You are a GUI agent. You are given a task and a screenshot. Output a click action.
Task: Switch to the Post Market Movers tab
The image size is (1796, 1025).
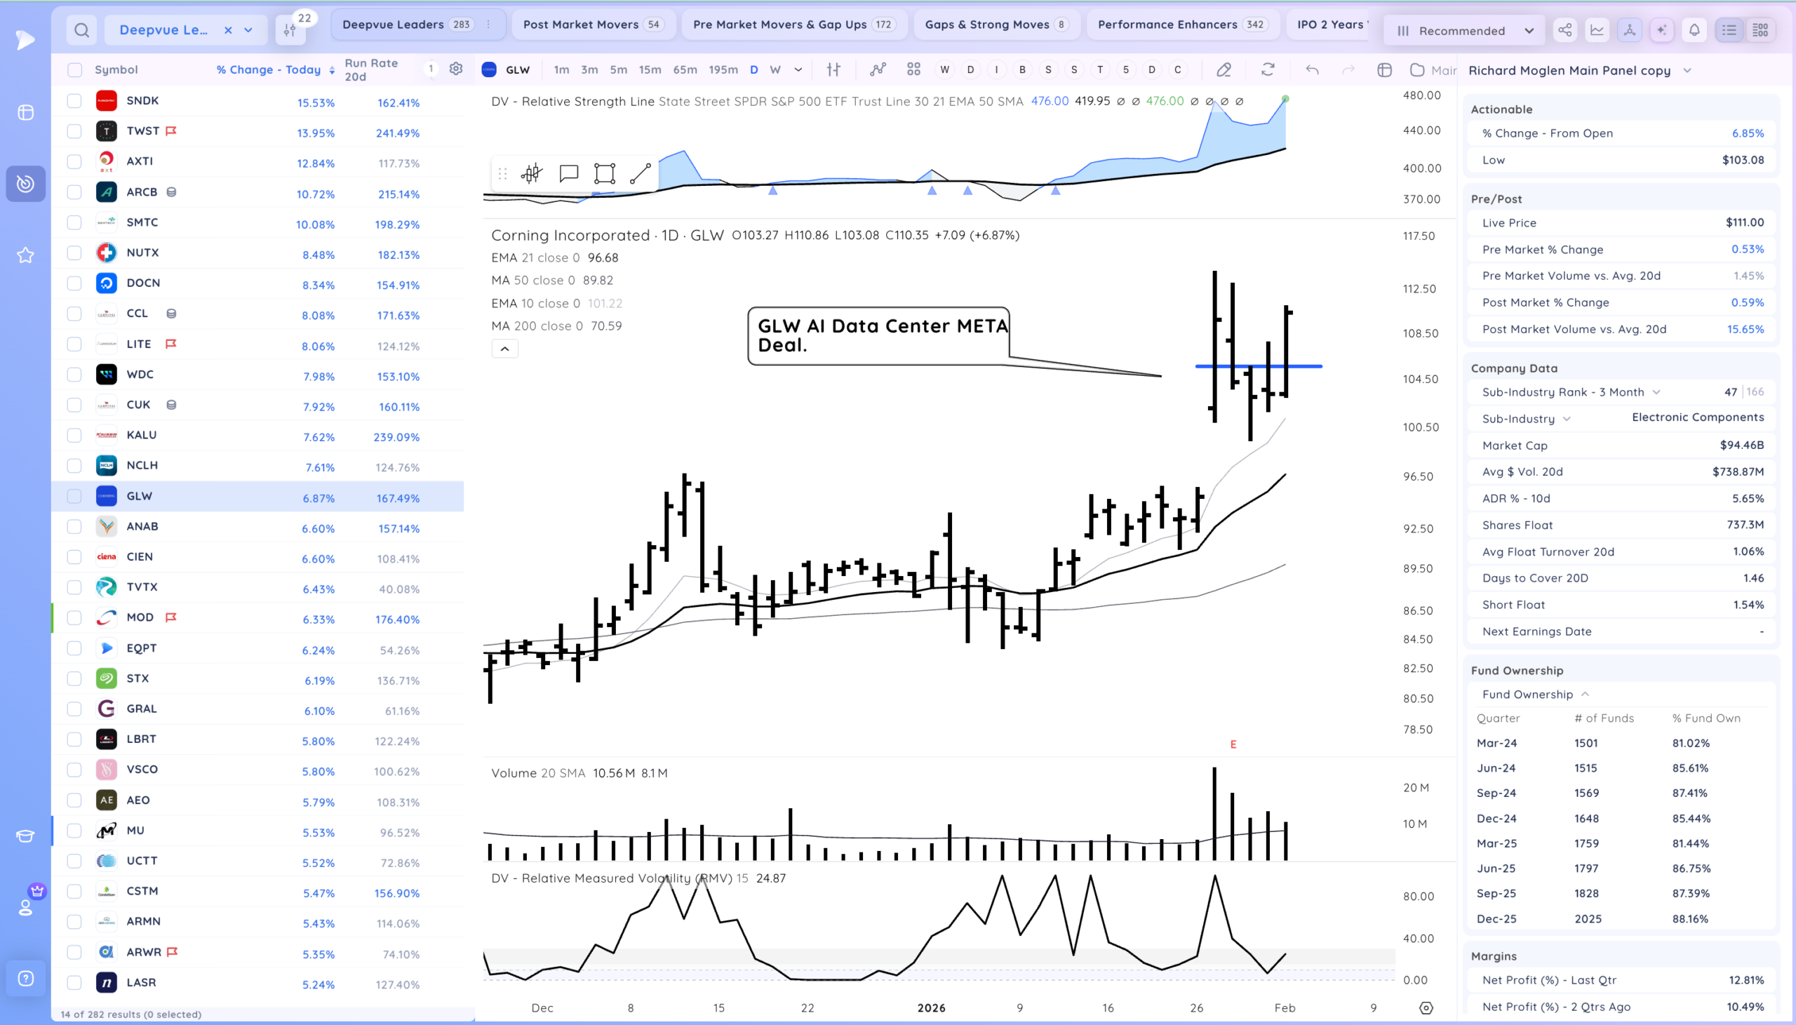tap(594, 25)
